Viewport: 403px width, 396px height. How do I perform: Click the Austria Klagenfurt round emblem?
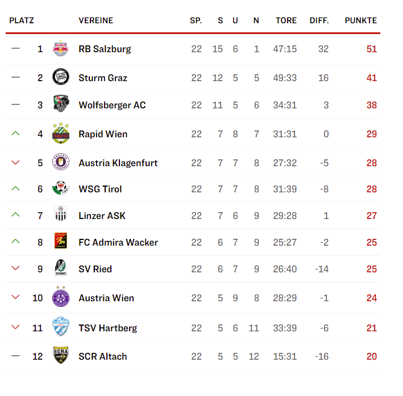(x=61, y=162)
